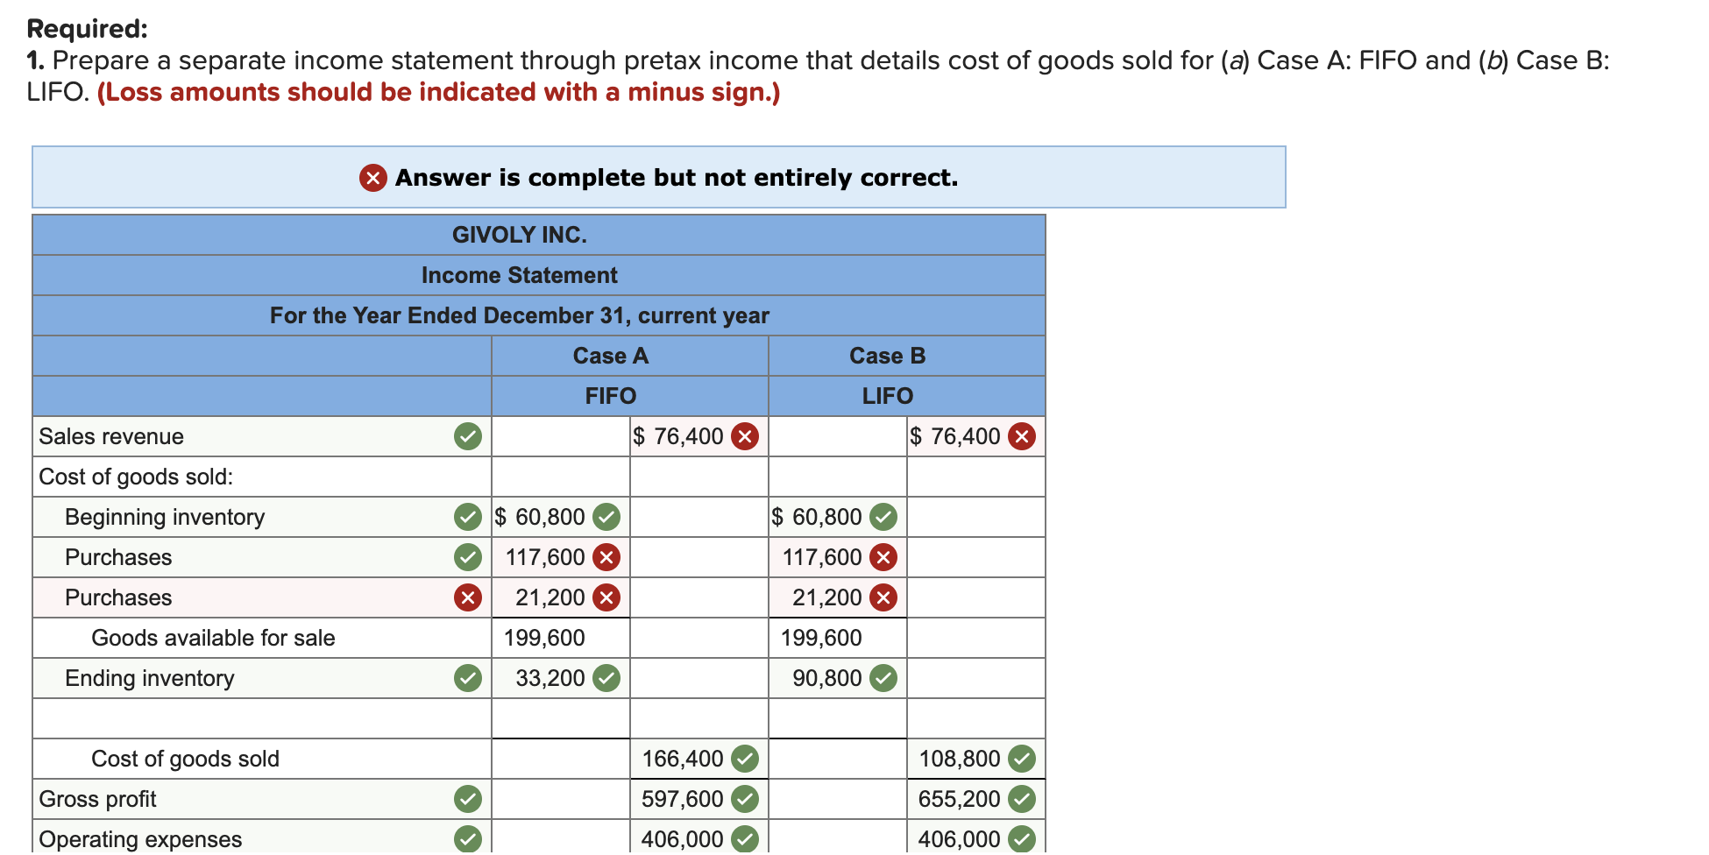Click the red X error icon in the alert banner
1709x855 pixels.
point(372,178)
